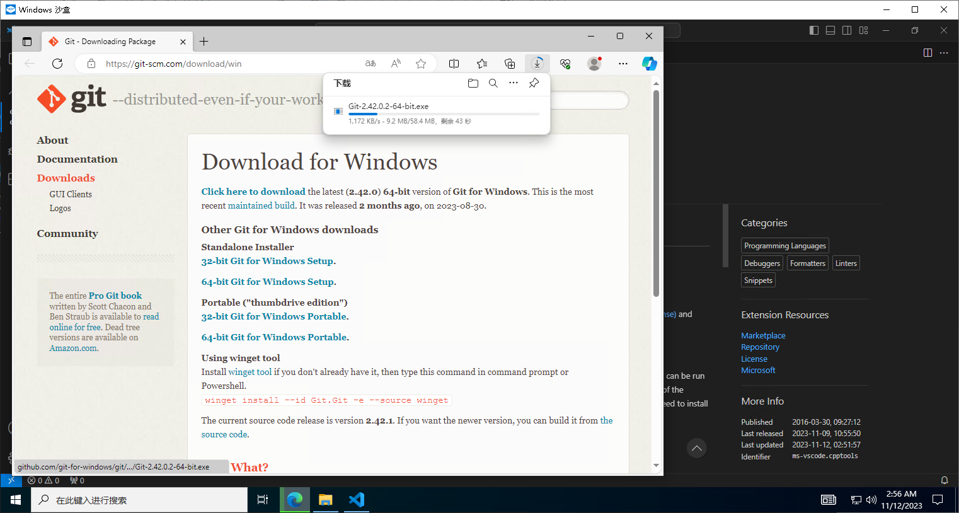Open the Amazon.com link
This screenshot has height=513, width=959.
pos(74,349)
